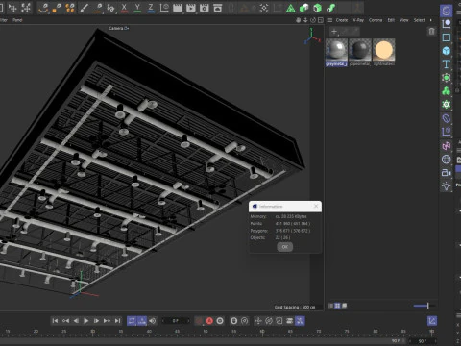The height and width of the screenshot is (346, 461).
Task: Click the pink knot volume icon
Action: point(447,146)
